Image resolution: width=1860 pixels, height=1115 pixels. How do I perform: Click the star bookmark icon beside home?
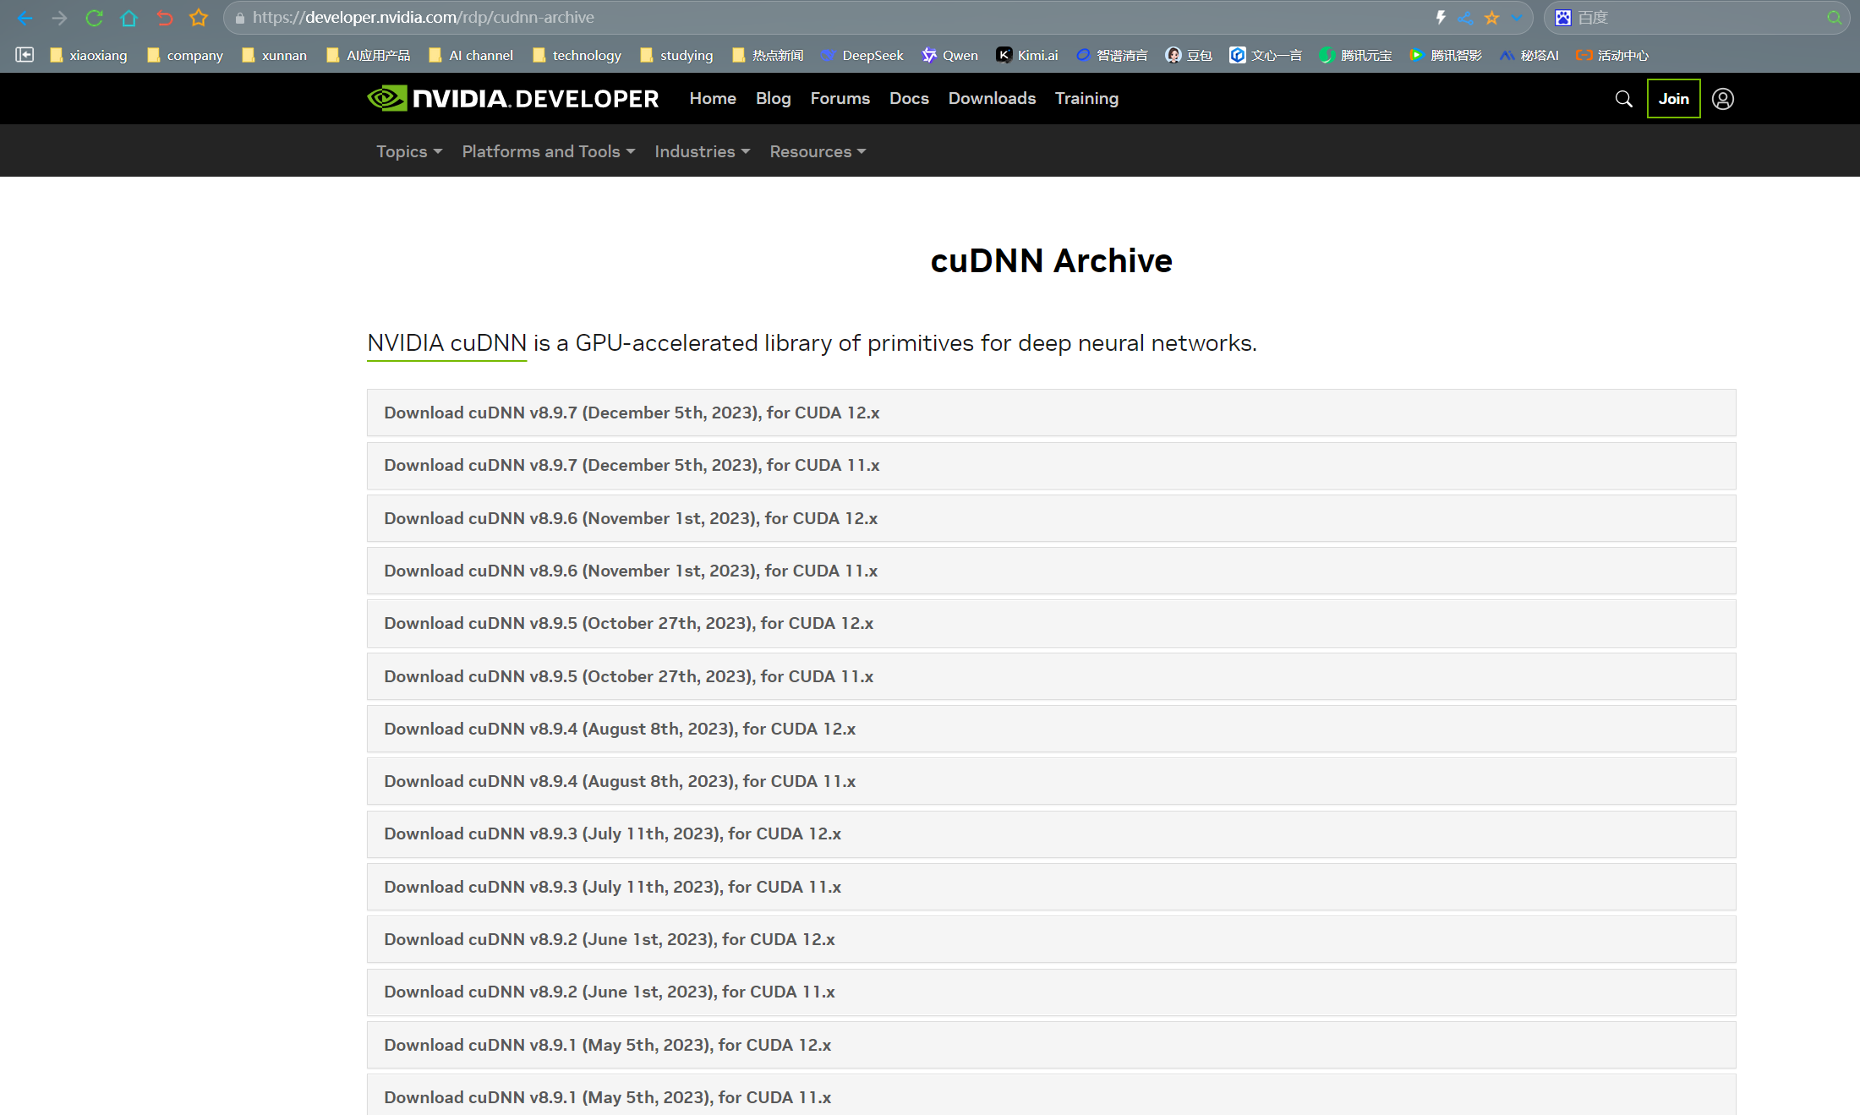click(199, 18)
